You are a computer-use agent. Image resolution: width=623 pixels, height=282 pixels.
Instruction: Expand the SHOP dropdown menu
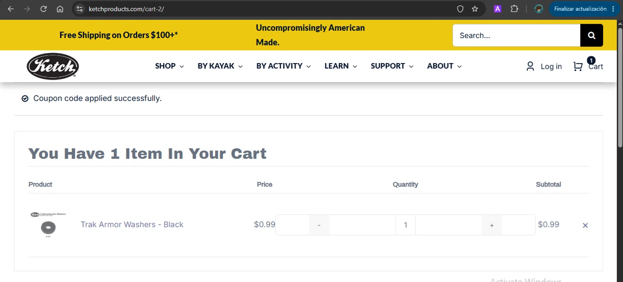(x=169, y=66)
